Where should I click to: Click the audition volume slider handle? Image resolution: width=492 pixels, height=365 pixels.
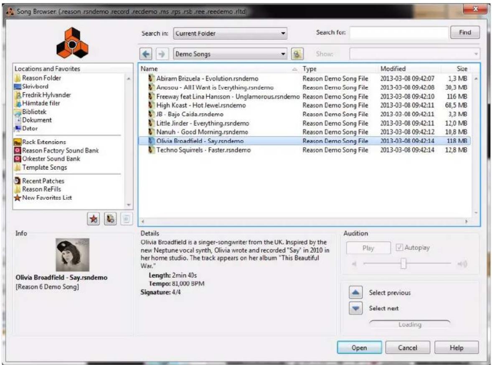point(403,264)
